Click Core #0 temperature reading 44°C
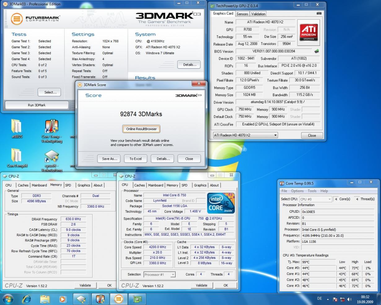 [318, 268]
